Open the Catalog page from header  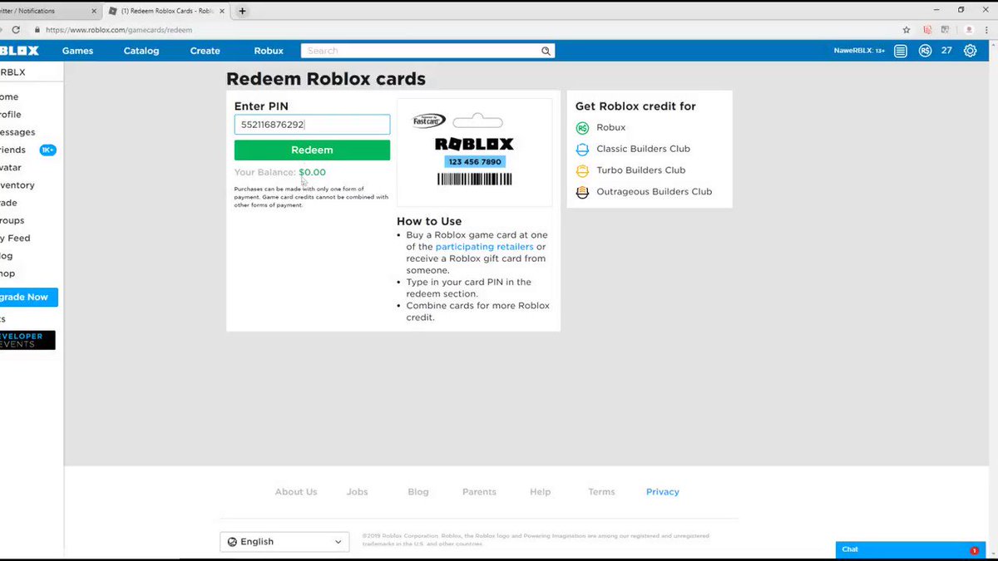(x=141, y=51)
